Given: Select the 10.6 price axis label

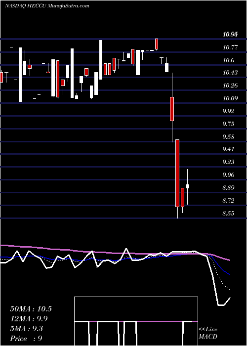Looking at the screenshot, I should [229, 60].
